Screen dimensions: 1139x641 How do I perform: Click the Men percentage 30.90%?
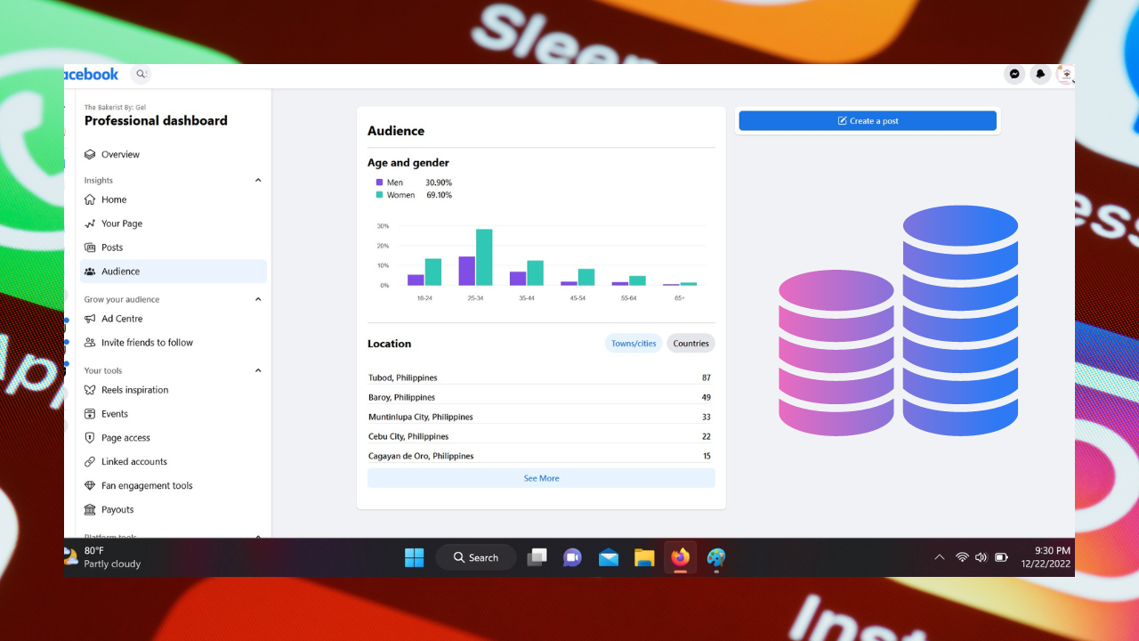pyautogui.click(x=439, y=183)
